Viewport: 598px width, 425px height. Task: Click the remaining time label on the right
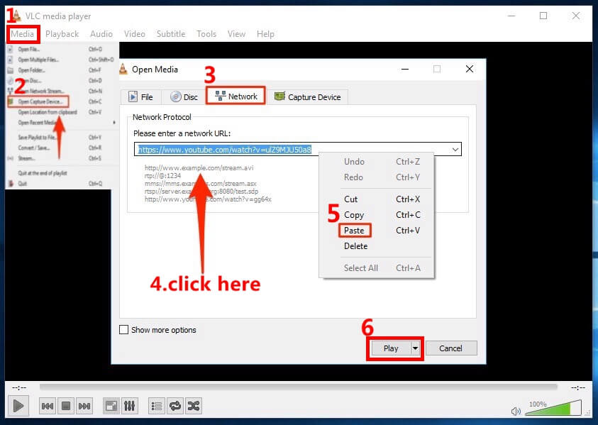tap(578, 387)
